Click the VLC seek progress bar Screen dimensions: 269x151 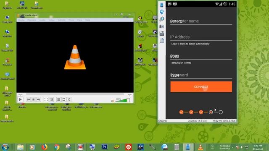coord(75,94)
